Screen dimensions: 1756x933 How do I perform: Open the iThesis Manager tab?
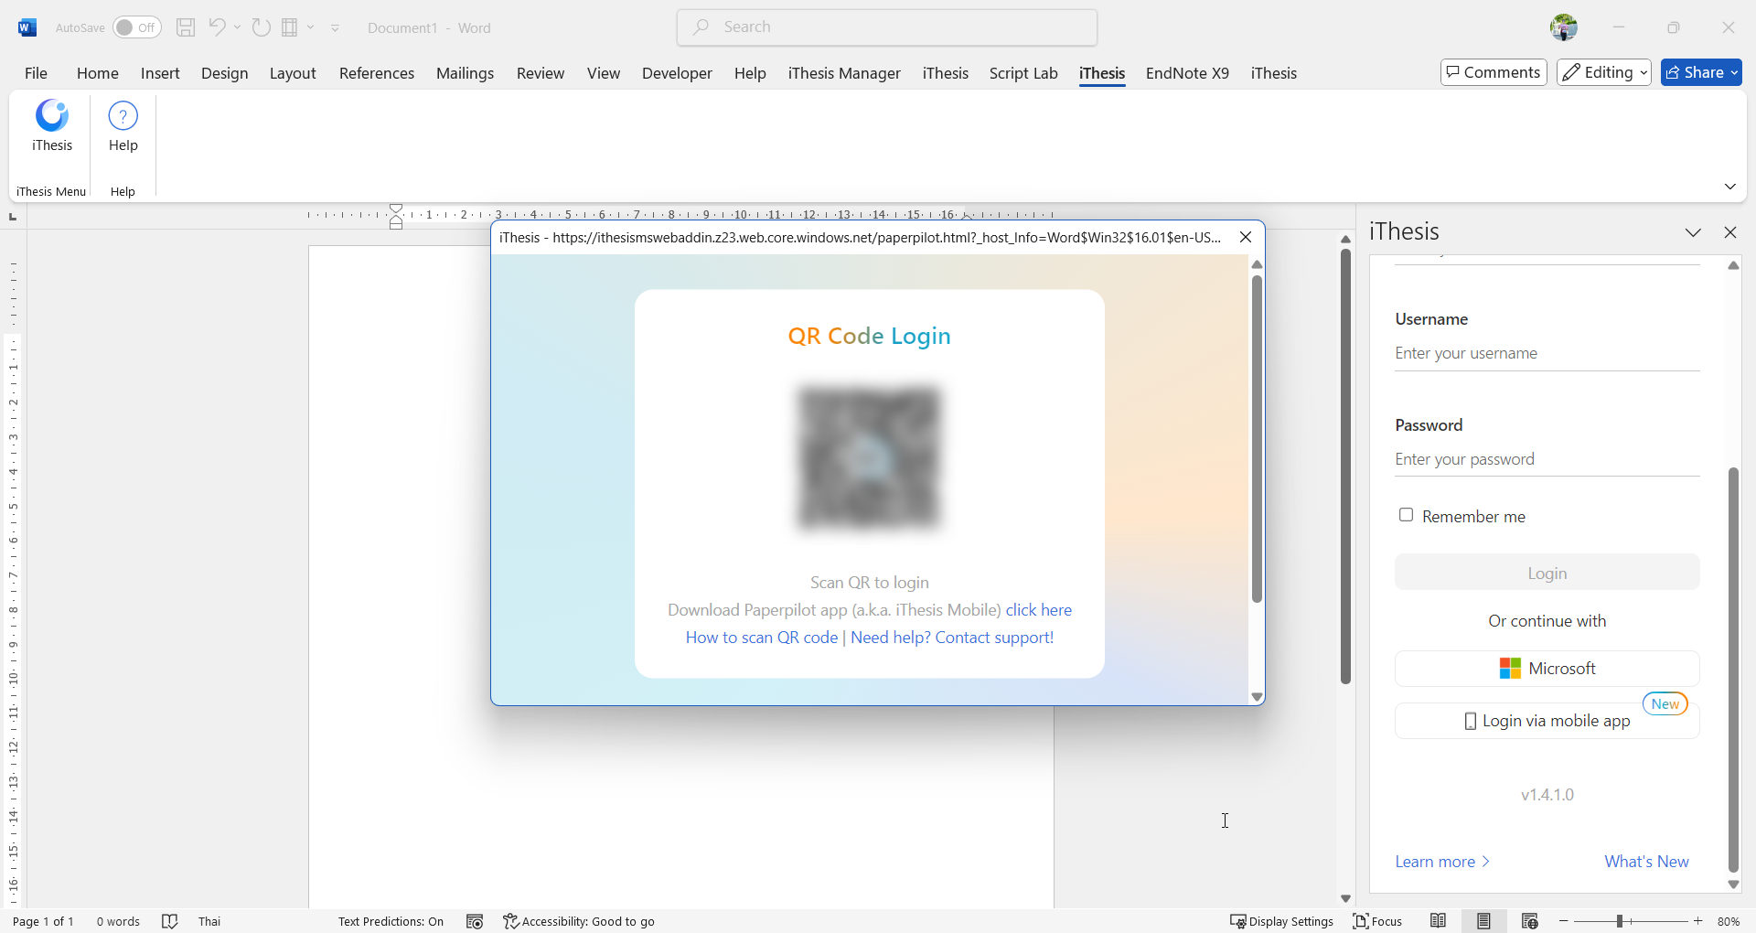click(844, 73)
